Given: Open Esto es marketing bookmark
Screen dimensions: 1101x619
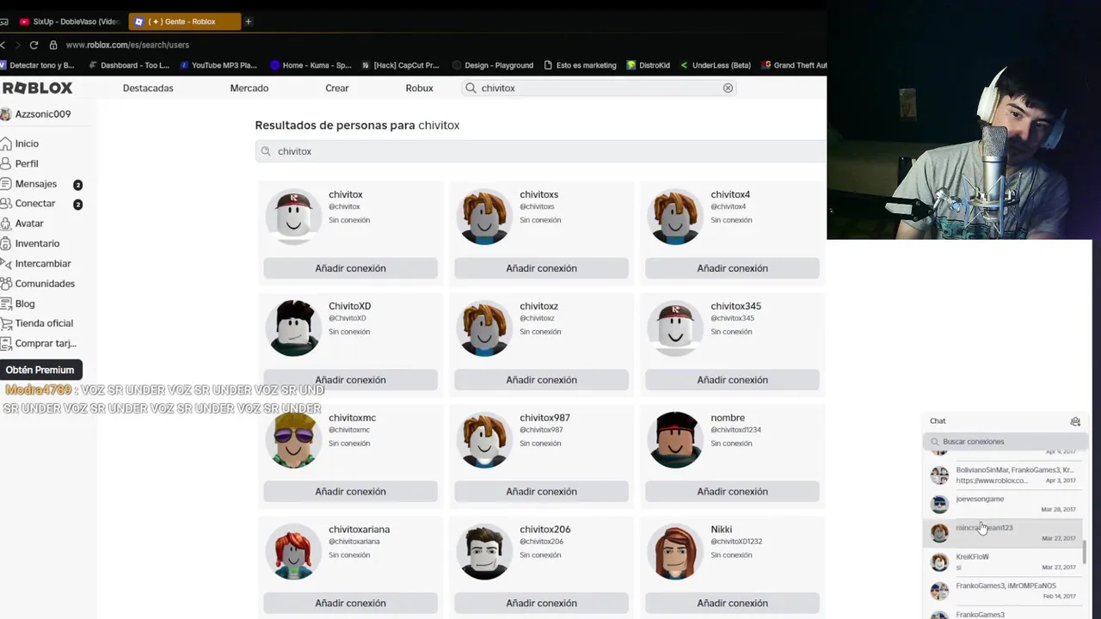Looking at the screenshot, I should (580, 65).
